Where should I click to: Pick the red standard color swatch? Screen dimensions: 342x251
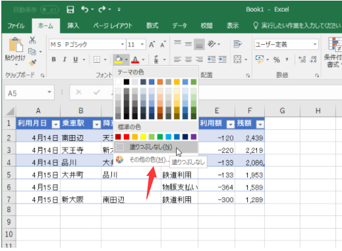pyautogui.click(x=127, y=137)
